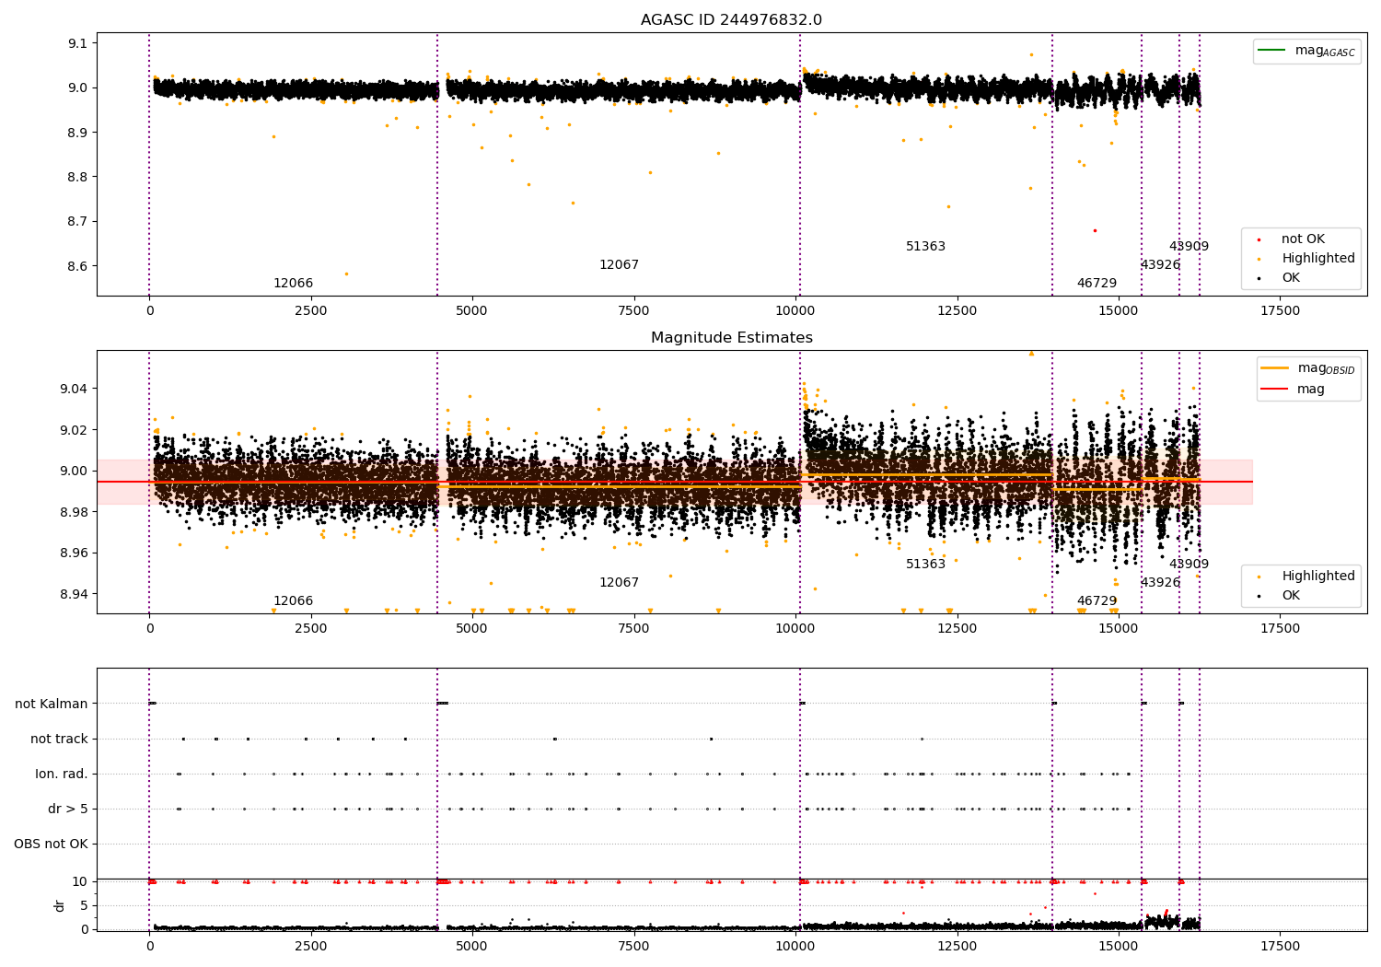Click the 'not Kalman' y-axis label

pyautogui.click(x=52, y=704)
